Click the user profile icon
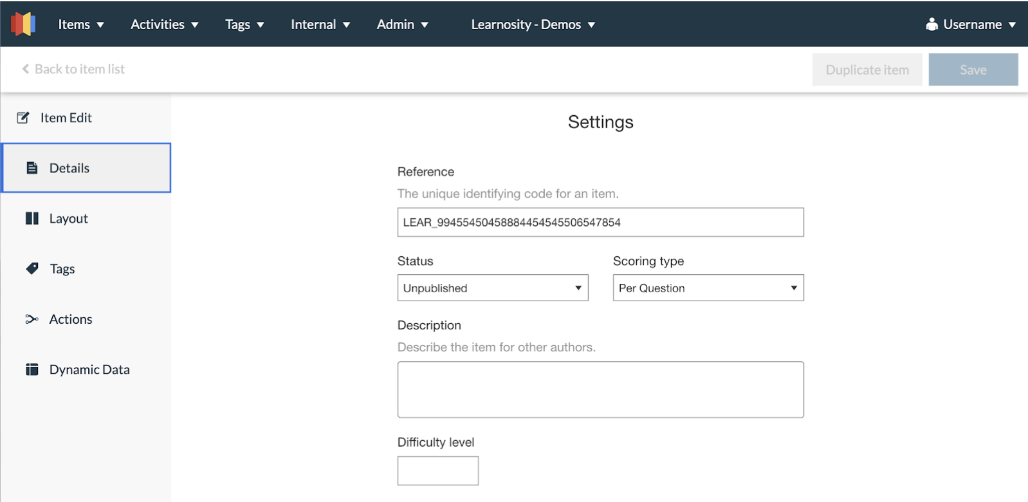The height and width of the screenshot is (502, 1028). [931, 24]
